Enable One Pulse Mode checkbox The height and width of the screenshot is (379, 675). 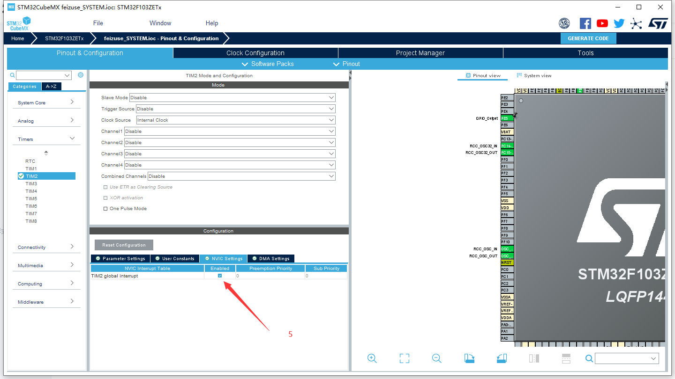(x=105, y=209)
